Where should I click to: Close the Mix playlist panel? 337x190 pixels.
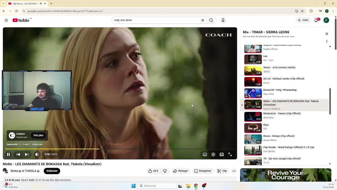point(327,34)
